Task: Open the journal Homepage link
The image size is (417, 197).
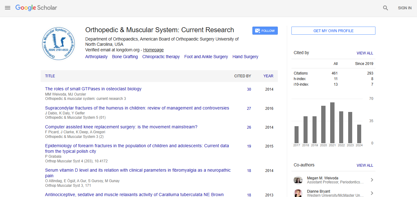Action: [153, 50]
